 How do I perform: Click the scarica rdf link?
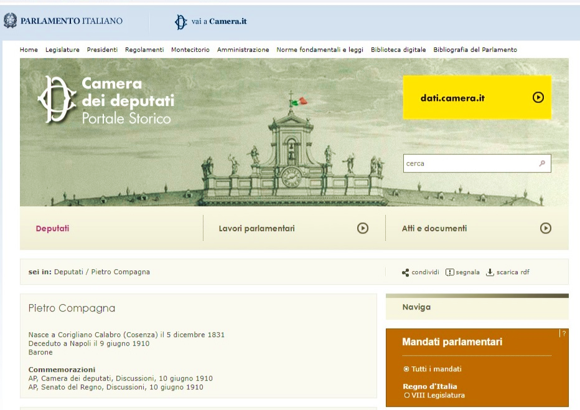click(x=513, y=272)
